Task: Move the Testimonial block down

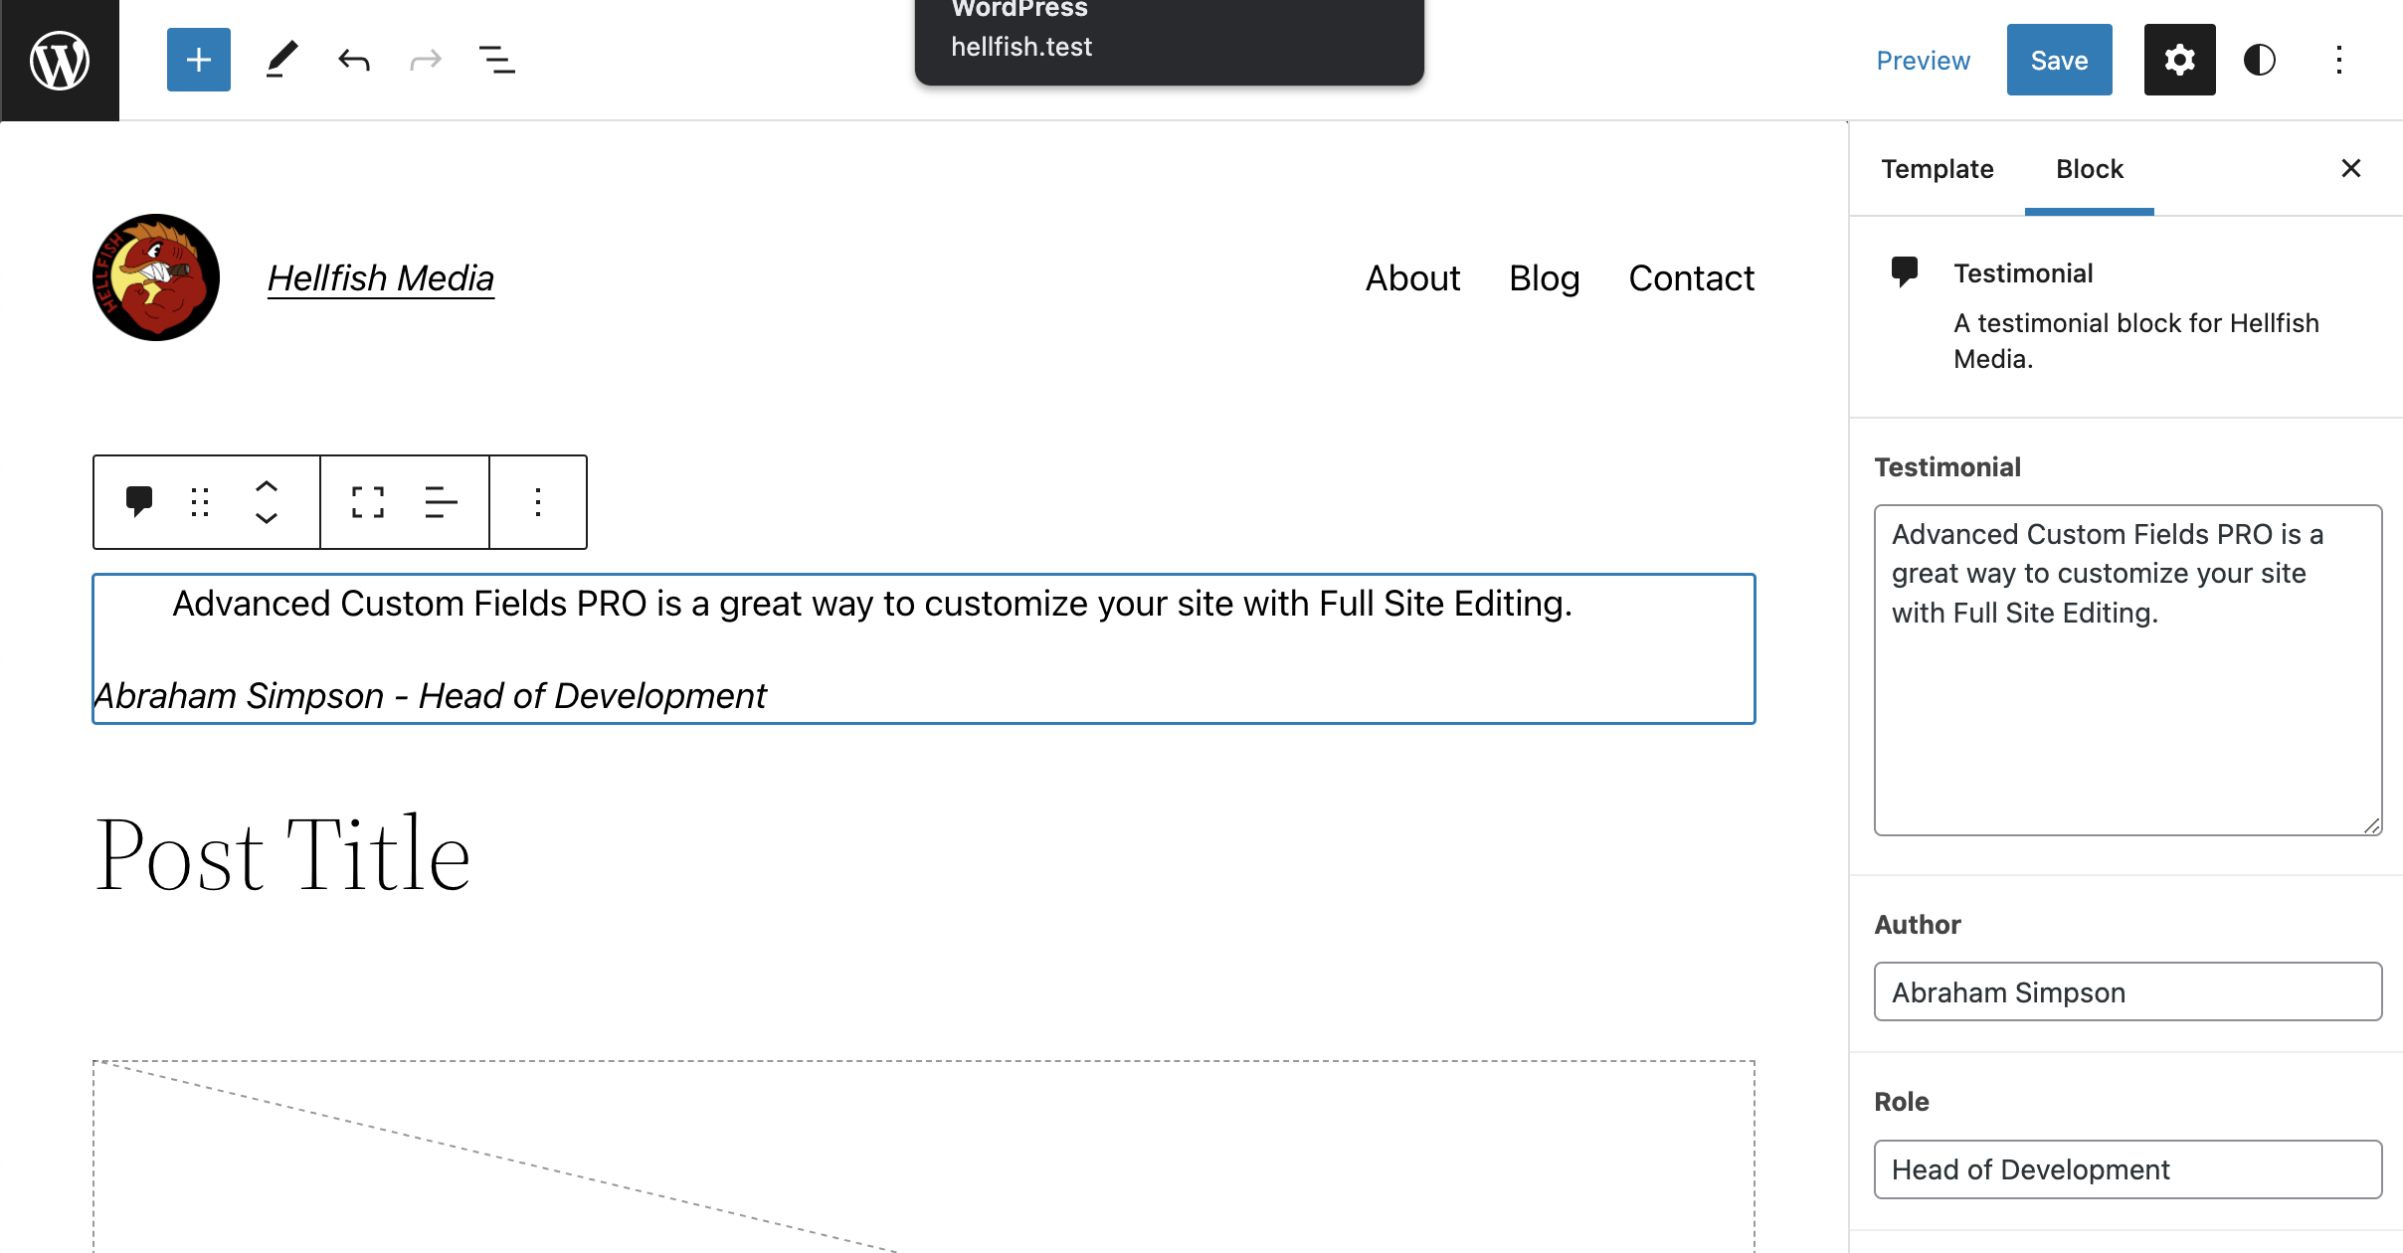Action: [x=267, y=518]
